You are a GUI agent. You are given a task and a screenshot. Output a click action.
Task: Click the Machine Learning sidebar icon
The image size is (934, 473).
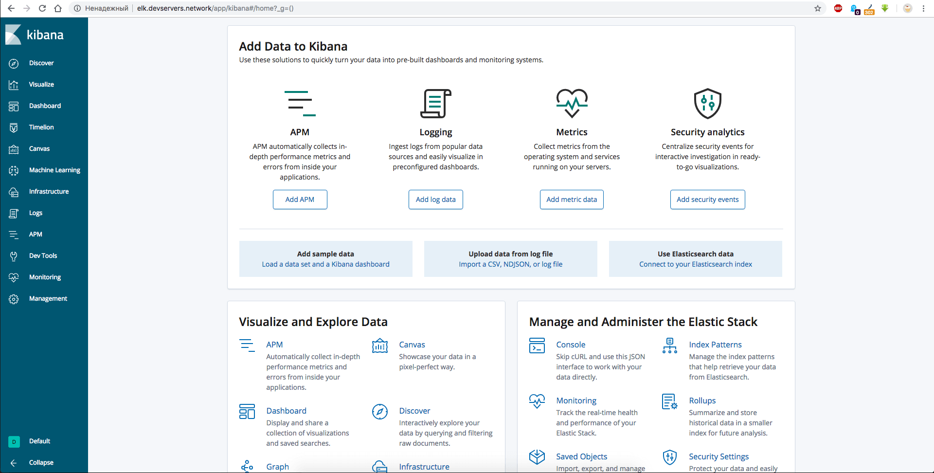(x=14, y=170)
